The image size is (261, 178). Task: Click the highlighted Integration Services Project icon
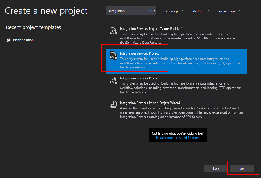pos(113,56)
